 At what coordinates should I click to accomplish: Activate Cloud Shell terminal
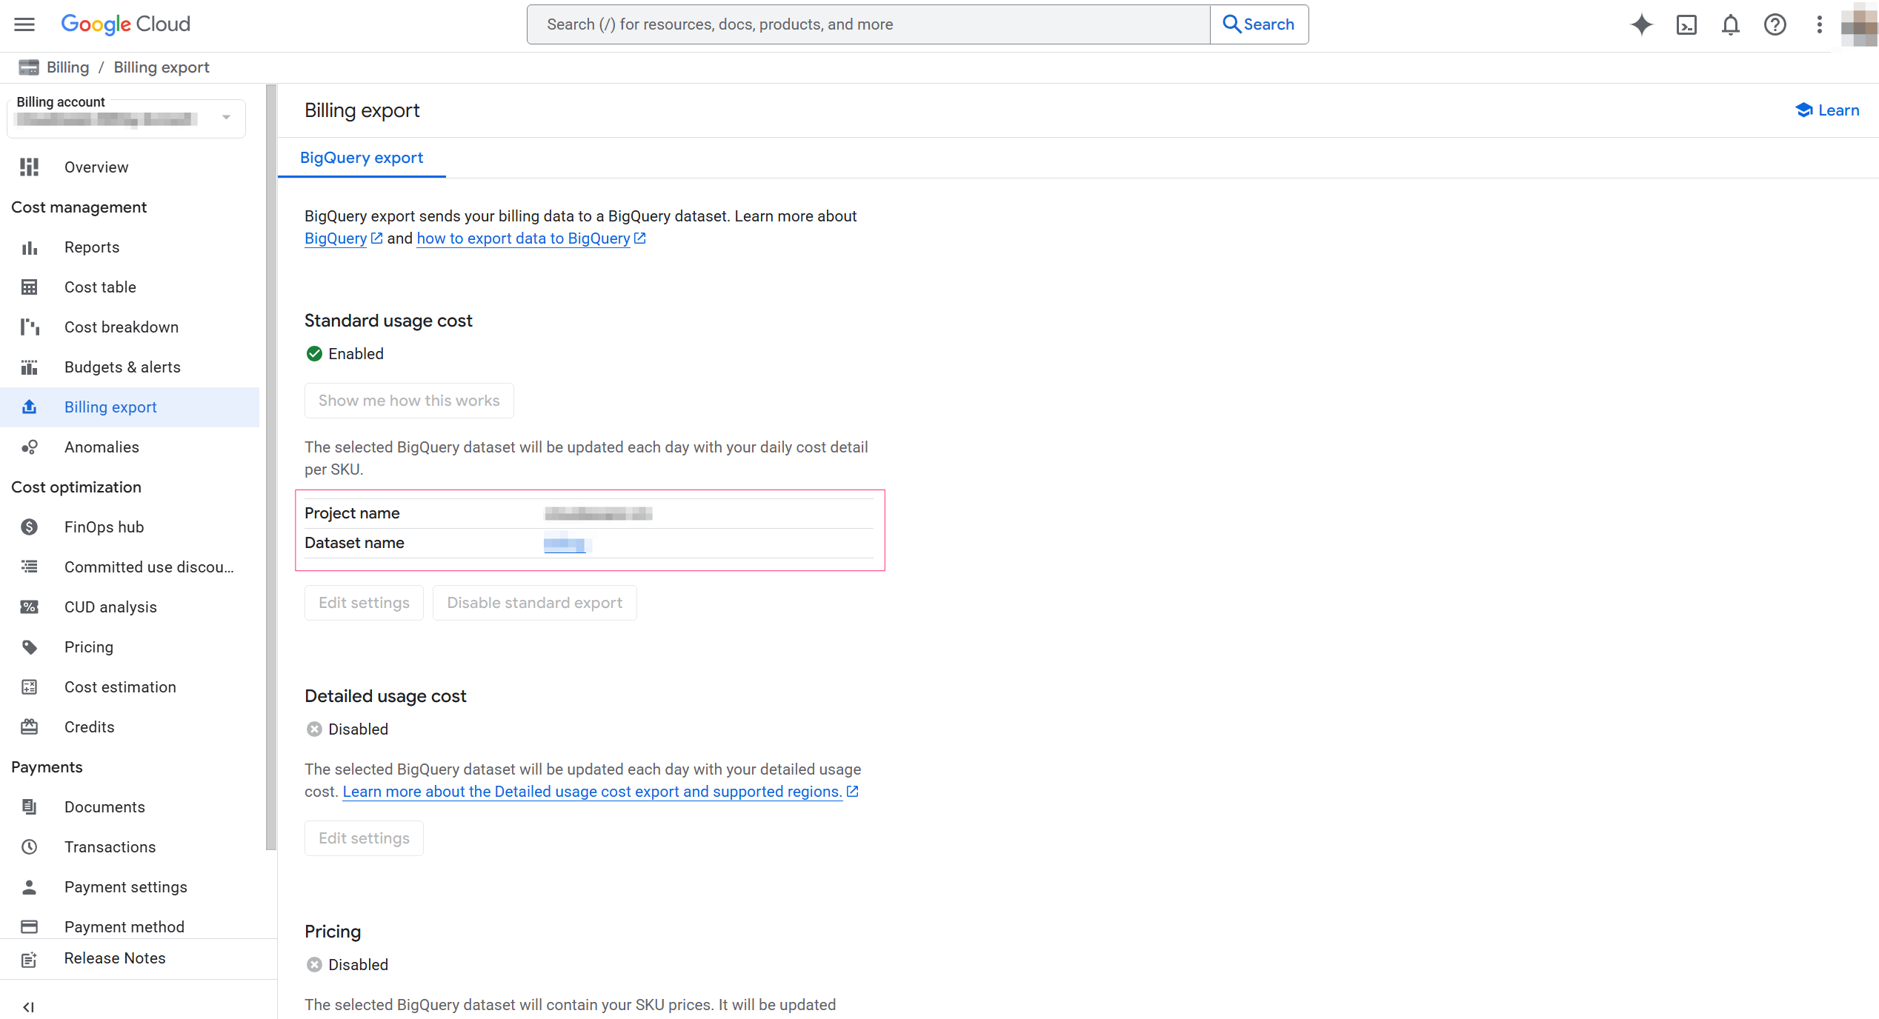click(1687, 24)
